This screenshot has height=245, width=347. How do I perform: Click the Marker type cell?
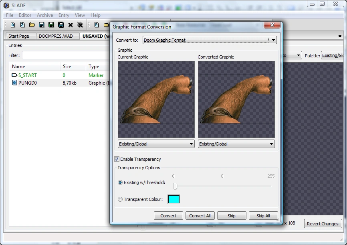click(96, 75)
